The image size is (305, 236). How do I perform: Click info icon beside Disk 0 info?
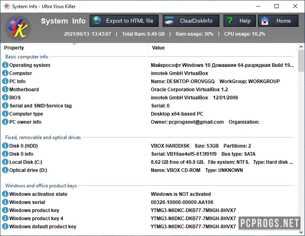coord(5,154)
